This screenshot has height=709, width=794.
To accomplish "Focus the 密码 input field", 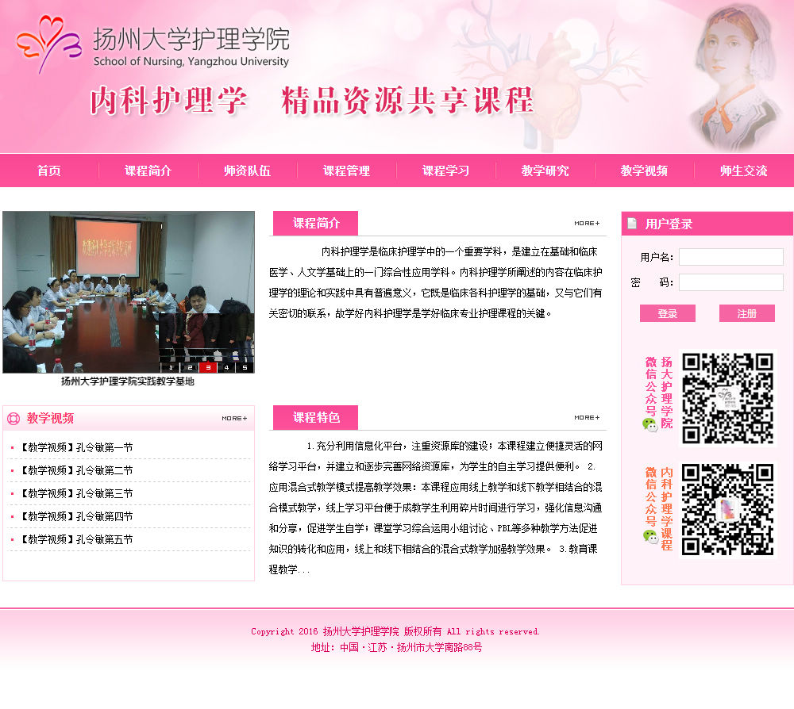I will pos(731,282).
